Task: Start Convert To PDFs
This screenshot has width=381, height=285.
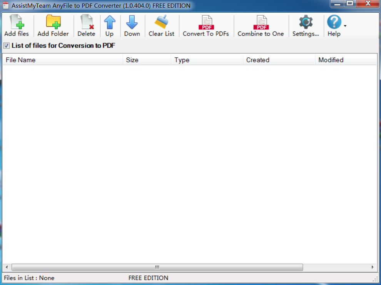Action: coord(206,26)
